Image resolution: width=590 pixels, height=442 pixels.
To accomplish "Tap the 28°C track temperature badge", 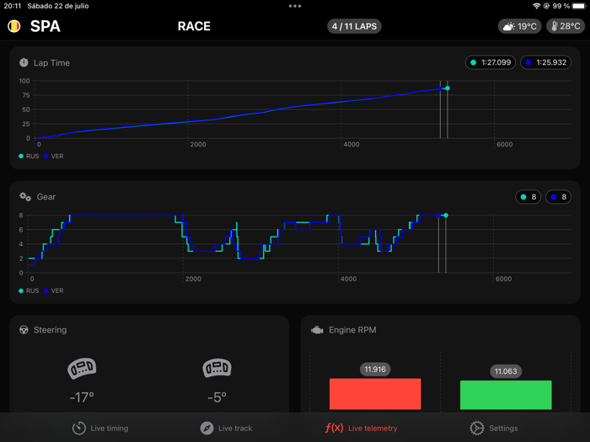I will pos(566,26).
